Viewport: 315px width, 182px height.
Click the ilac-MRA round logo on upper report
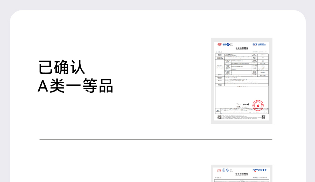(224, 44)
